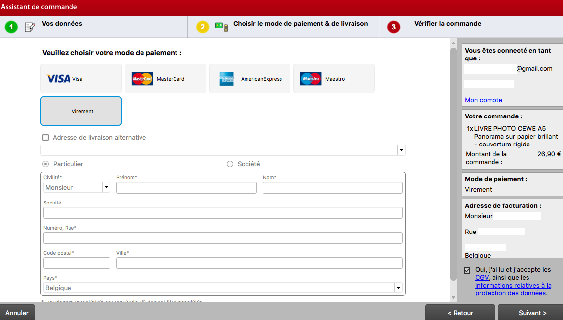Click the Belgique billing address line
This screenshot has height=320, width=563.
[478, 255]
